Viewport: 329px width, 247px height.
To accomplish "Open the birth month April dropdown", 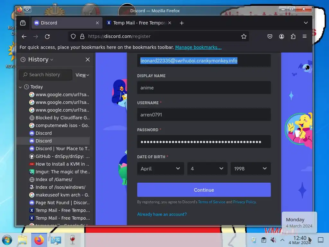I will (161, 169).
